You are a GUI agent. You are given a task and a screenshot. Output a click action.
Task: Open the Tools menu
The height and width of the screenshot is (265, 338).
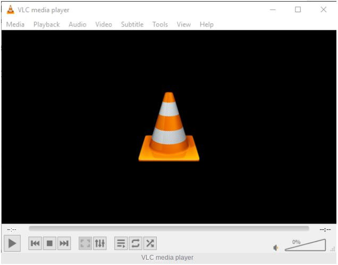pyautogui.click(x=160, y=24)
